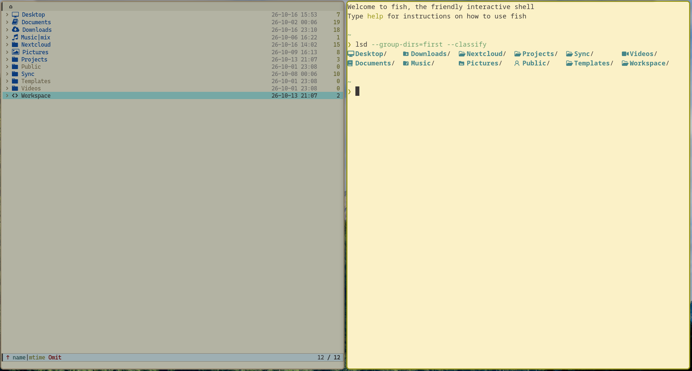
Task: Click the 'help' link in fish welcome message
Action: (x=375, y=16)
